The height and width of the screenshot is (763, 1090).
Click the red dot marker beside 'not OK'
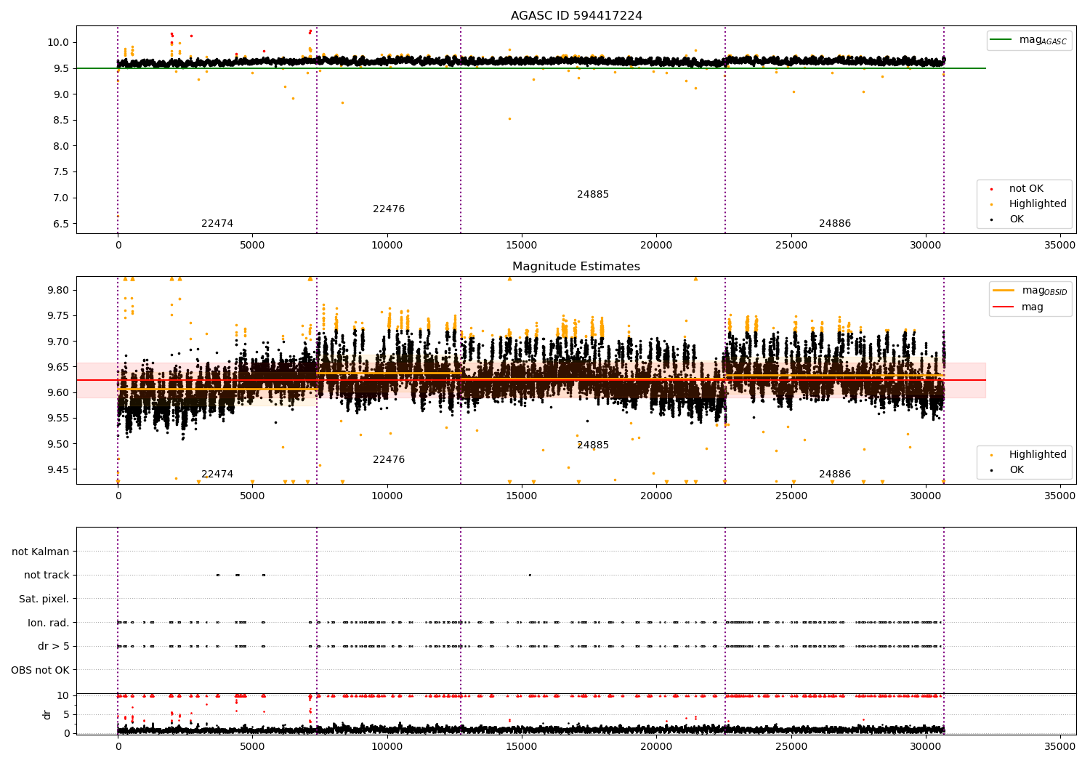tap(991, 190)
